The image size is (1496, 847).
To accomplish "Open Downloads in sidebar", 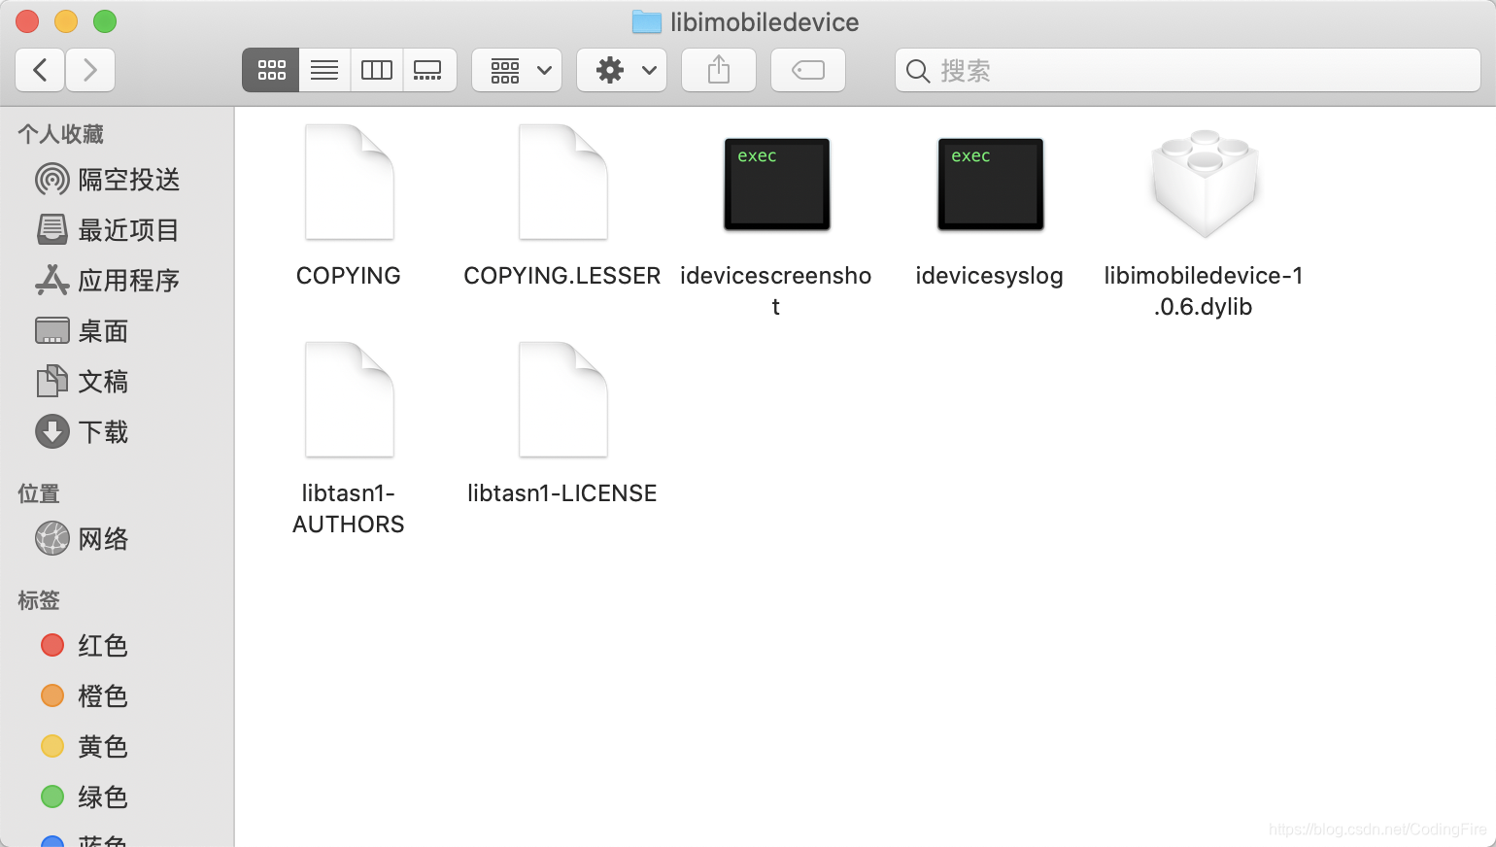I will tap(117, 432).
